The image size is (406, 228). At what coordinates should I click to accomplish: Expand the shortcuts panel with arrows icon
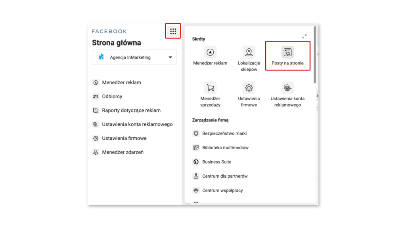(x=304, y=36)
